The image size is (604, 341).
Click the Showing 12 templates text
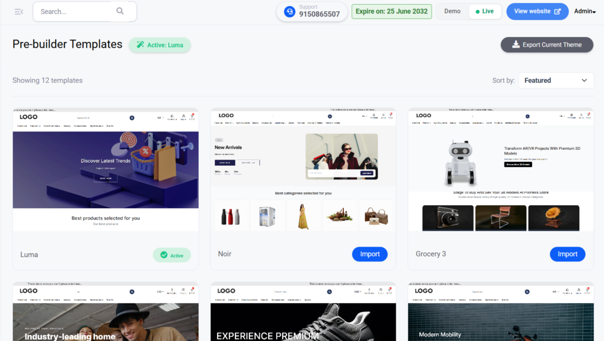(47, 80)
